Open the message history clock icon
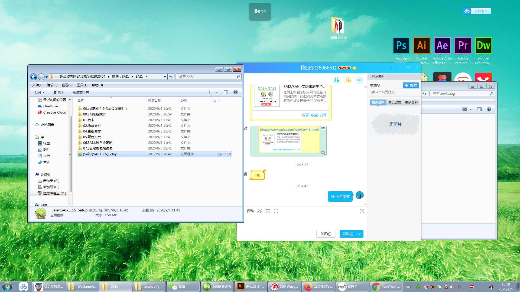The width and height of the screenshot is (520, 292). tap(362, 211)
